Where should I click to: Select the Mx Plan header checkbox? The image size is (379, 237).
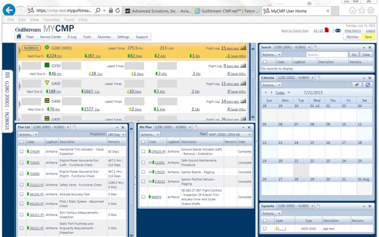point(143,142)
